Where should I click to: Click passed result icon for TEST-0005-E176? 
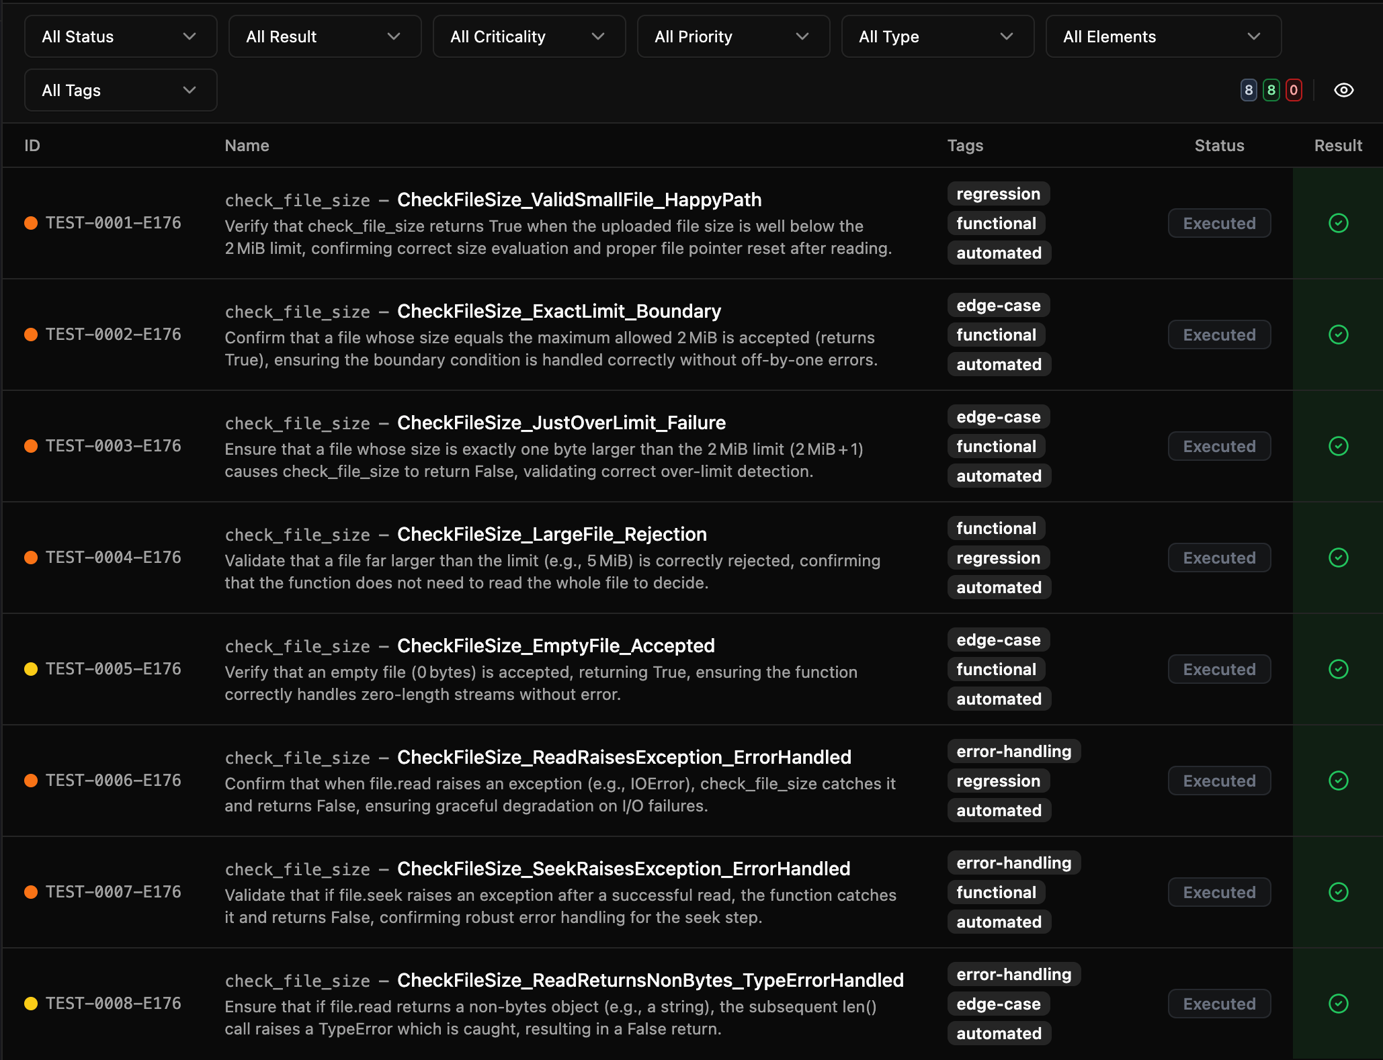1338,669
